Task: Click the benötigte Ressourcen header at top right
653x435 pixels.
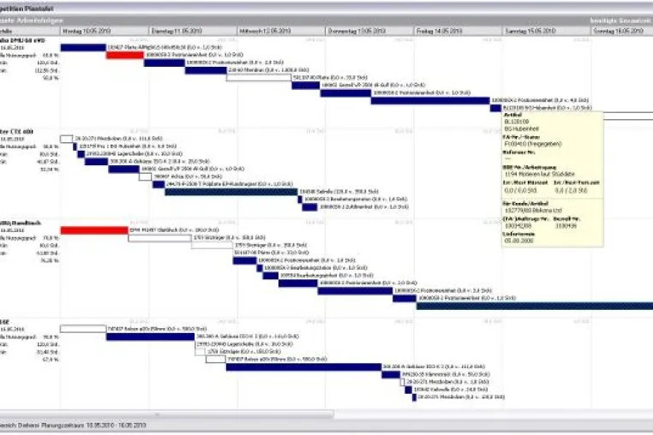Action: (x=621, y=21)
